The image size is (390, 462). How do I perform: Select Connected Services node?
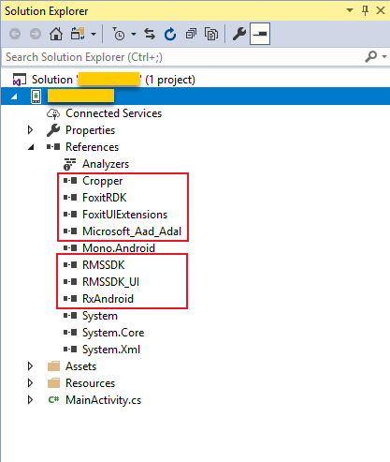tap(113, 113)
